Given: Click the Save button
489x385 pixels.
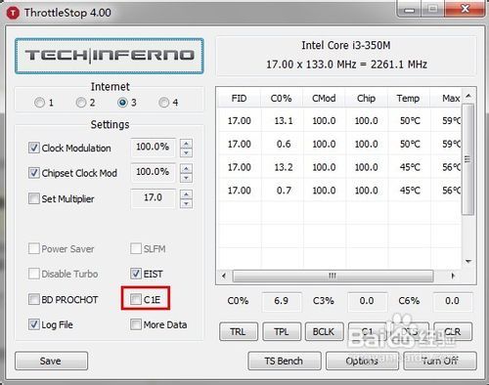Looking at the screenshot, I should tap(51, 361).
